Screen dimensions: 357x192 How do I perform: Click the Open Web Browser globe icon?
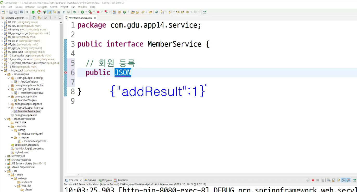(156, 12)
